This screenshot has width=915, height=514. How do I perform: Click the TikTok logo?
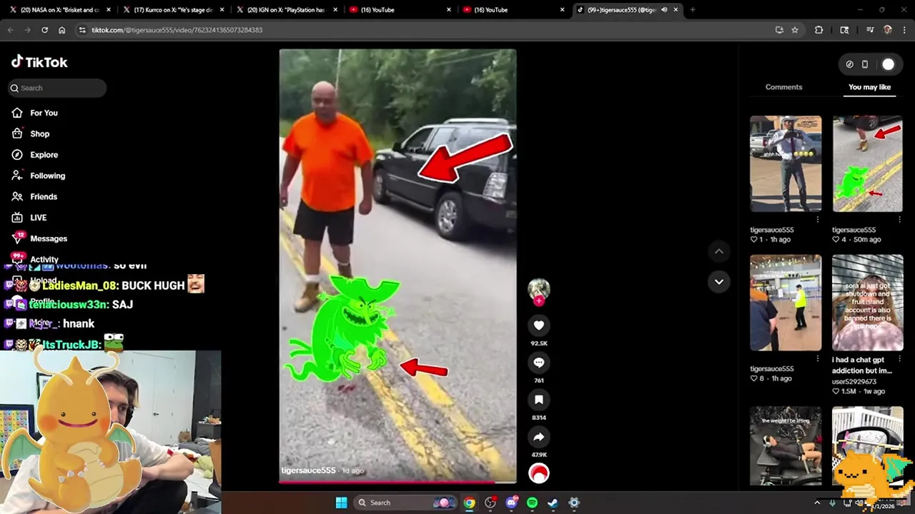click(39, 62)
